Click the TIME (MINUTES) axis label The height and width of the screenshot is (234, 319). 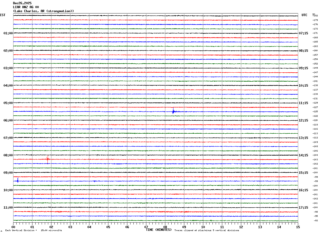coord(159,230)
